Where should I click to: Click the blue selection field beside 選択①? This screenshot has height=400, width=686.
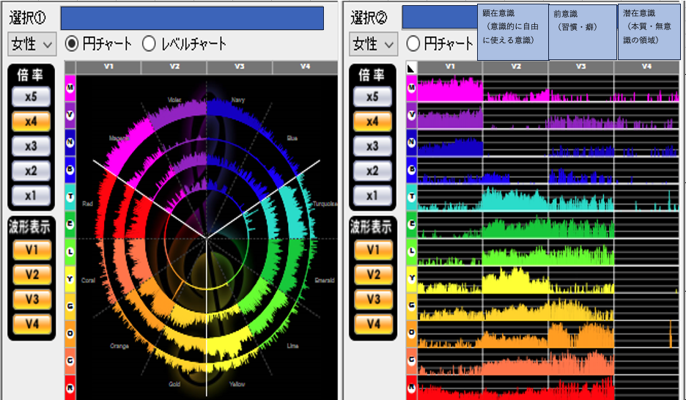pyautogui.click(x=192, y=18)
